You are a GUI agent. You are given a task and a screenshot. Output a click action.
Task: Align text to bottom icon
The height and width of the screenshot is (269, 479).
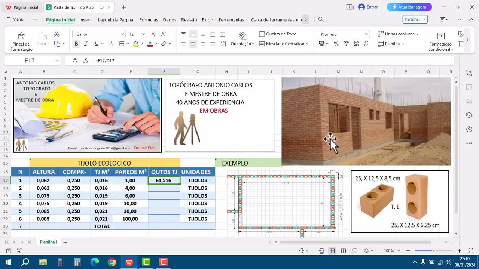(203, 34)
